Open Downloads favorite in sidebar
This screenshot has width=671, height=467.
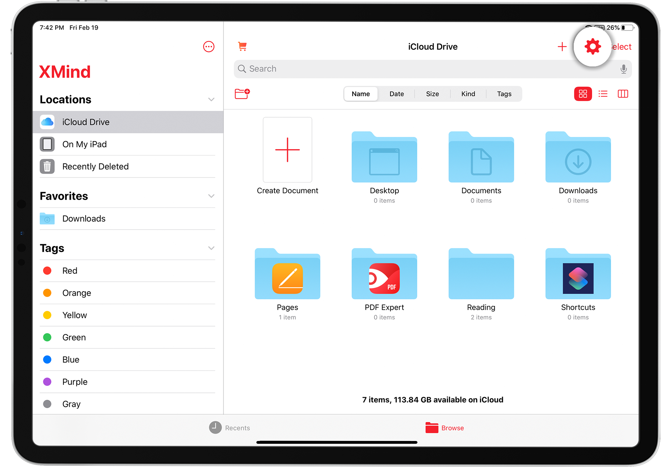[128, 219]
